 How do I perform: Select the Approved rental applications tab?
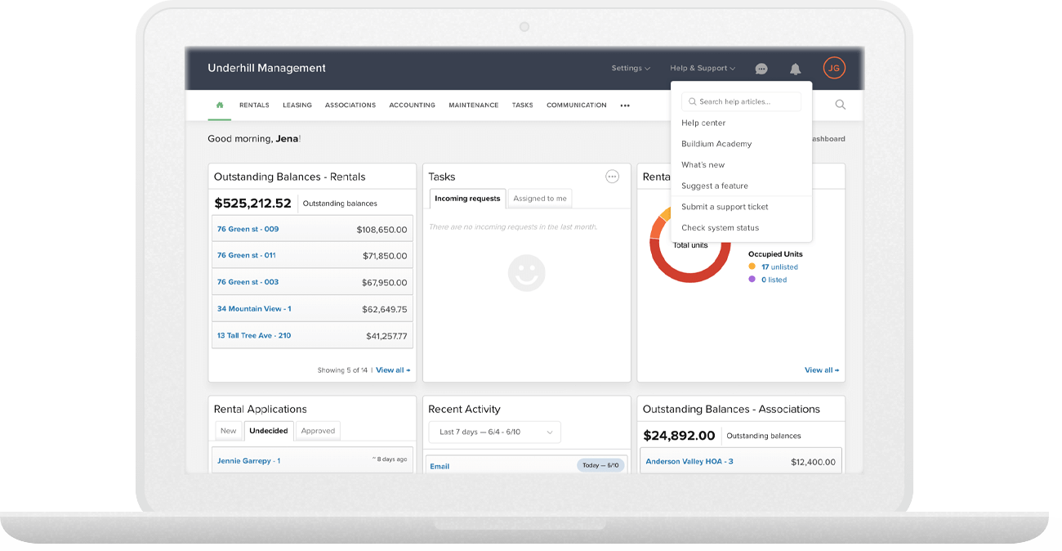pos(318,431)
